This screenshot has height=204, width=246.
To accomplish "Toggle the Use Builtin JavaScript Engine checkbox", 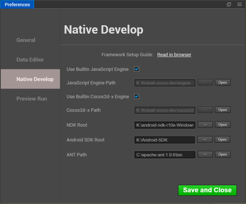I will click(x=136, y=69).
